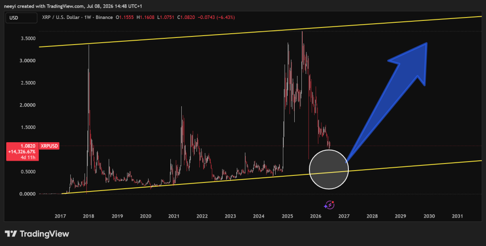Click the 0.5000 price axis label

(28, 172)
